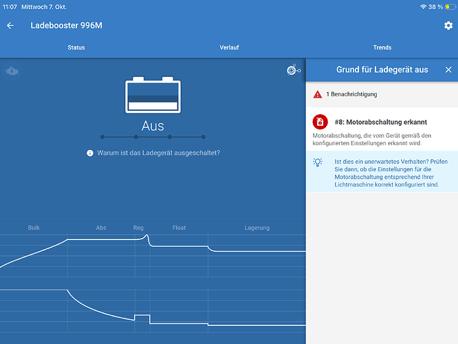Open 'Warum ist das Ladegerät ausgeschaltet?' link
The image size is (458, 344).
tap(158, 153)
